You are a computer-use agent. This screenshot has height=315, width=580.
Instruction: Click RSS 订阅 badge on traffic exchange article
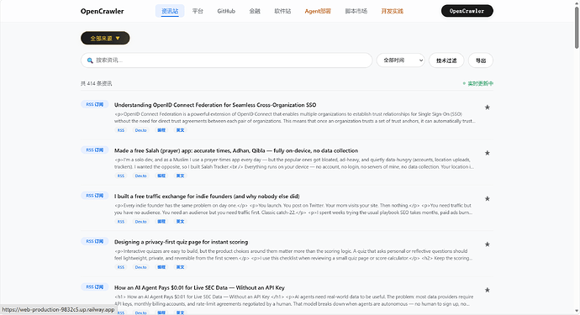[x=95, y=196]
